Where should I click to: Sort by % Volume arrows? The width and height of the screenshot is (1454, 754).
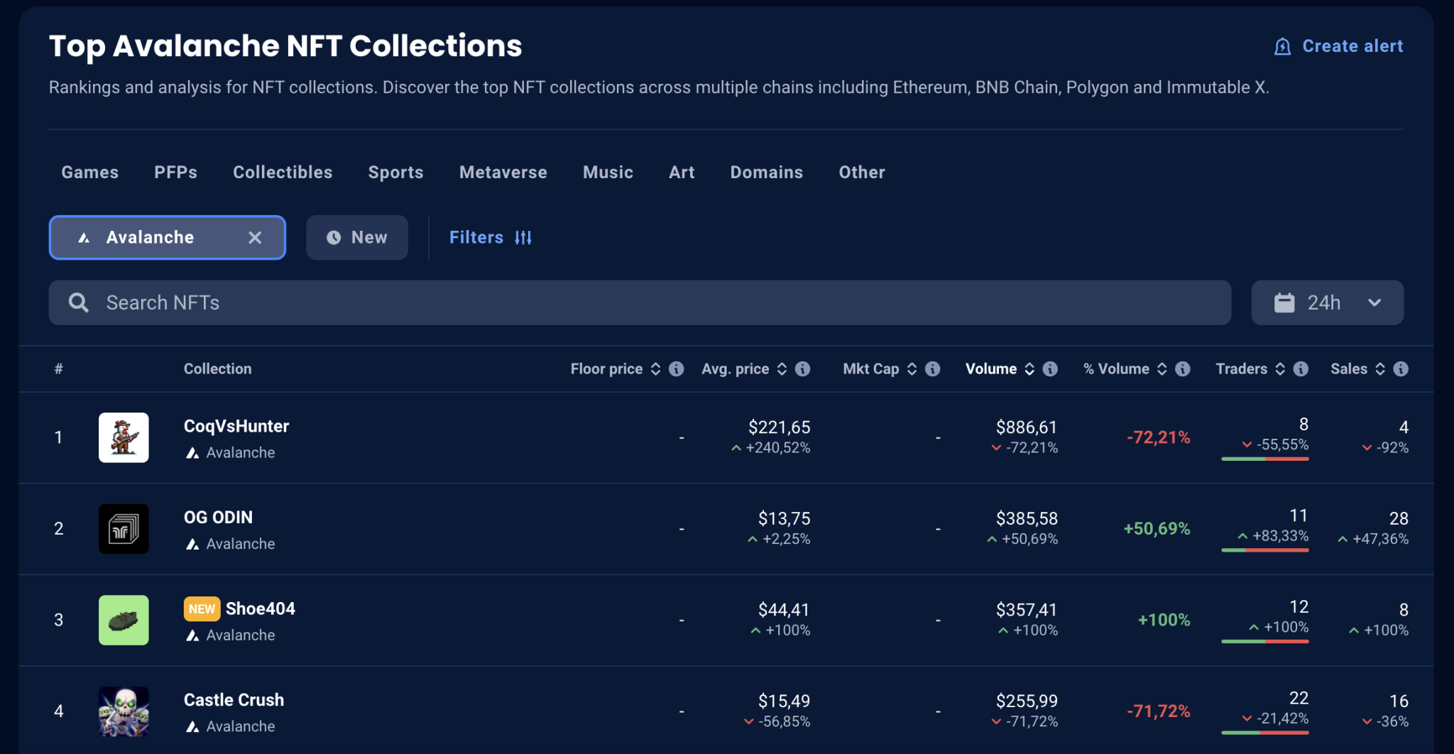[1161, 368]
